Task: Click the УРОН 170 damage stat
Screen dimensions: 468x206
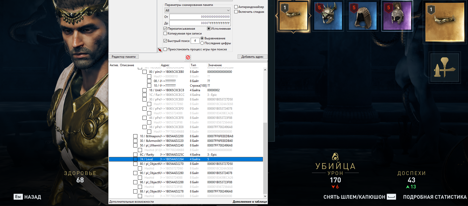Action: click(335, 177)
